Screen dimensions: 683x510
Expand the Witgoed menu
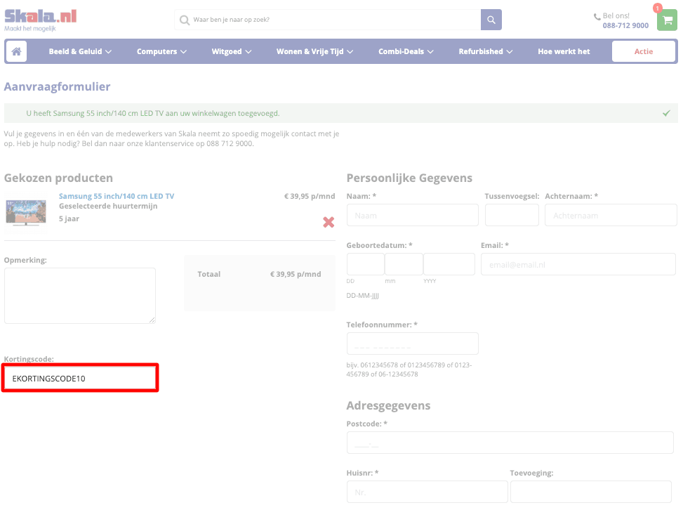pyautogui.click(x=232, y=51)
